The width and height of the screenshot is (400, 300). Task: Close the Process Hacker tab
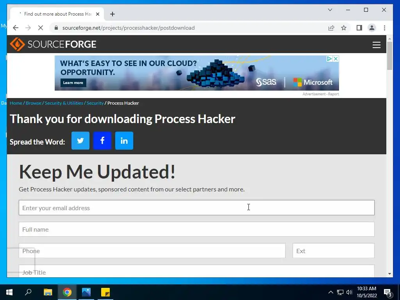click(97, 14)
